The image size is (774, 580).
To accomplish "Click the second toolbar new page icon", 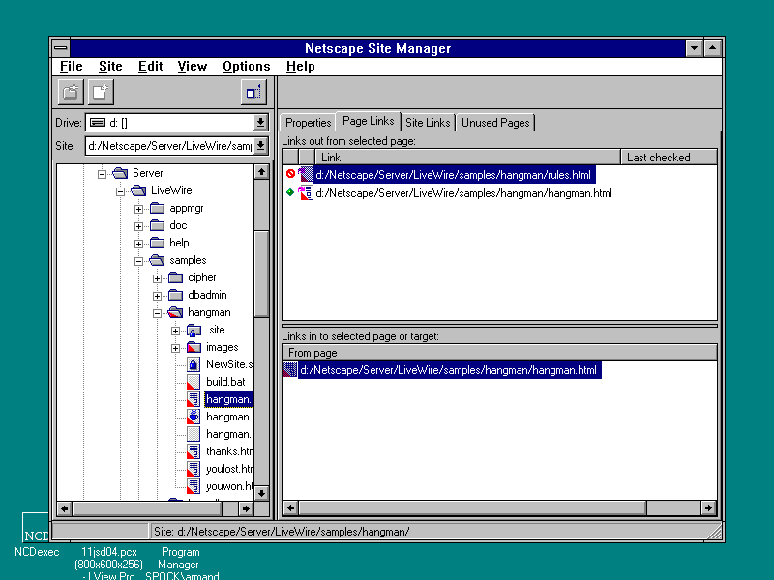I will [x=101, y=92].
